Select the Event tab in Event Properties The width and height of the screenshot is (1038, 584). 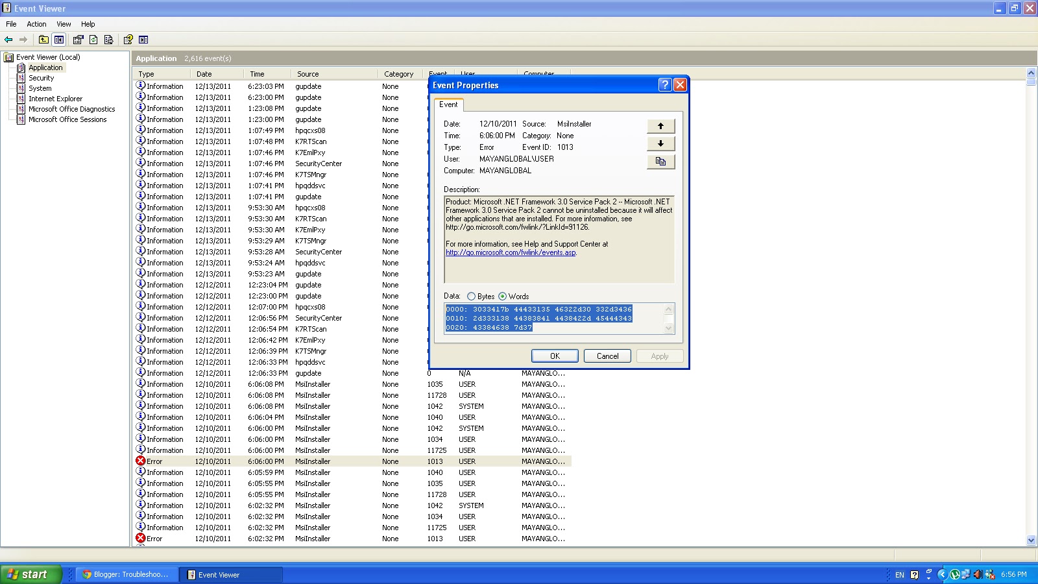(x=448, y=104)
